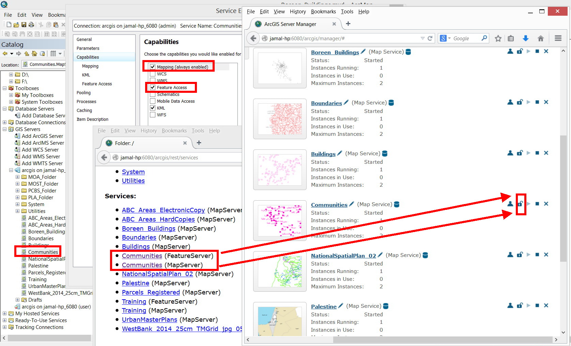Click the ArcMap save icon in toolbar

click(x=24, y=25)
